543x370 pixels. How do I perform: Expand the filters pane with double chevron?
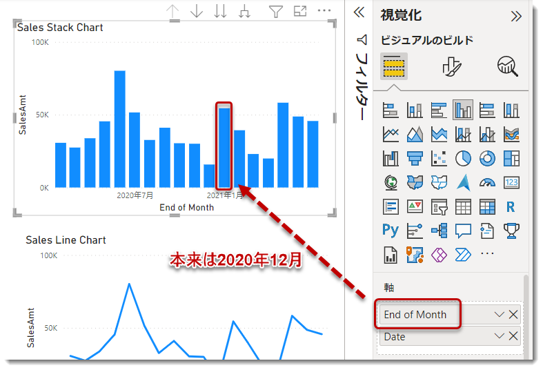[359, 12]
